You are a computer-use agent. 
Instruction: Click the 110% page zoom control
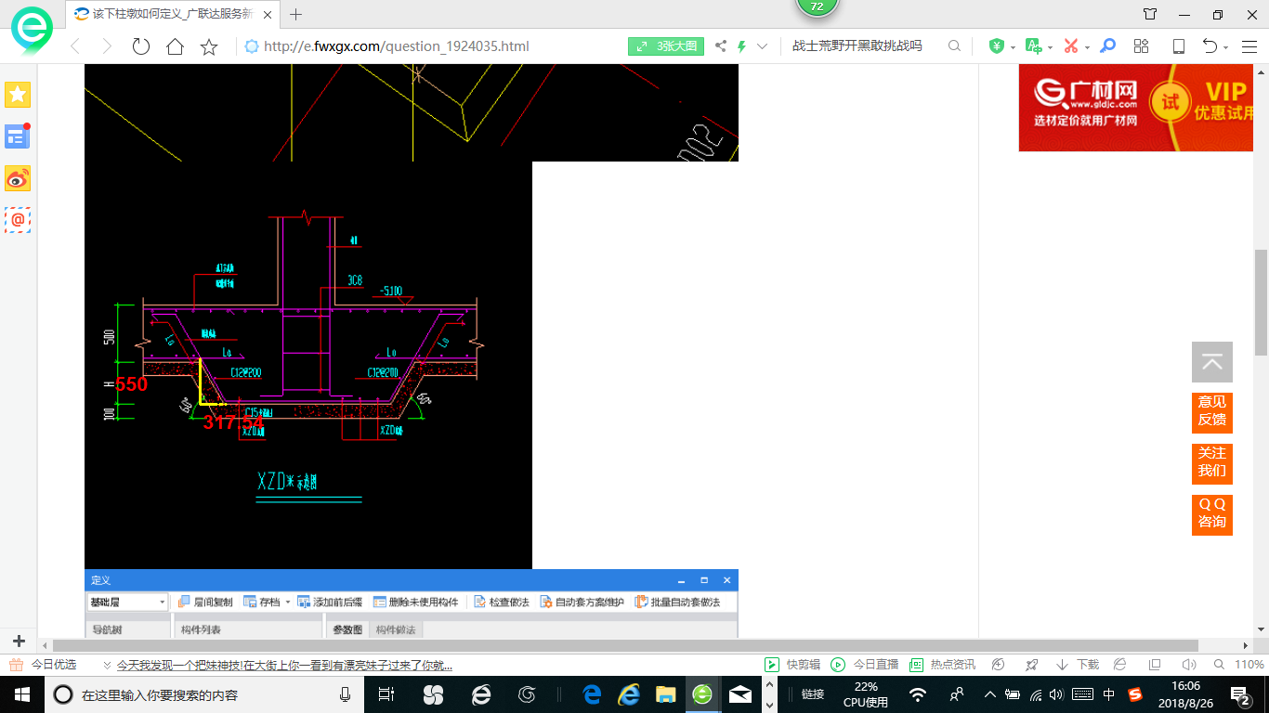tap(1240, 665)
